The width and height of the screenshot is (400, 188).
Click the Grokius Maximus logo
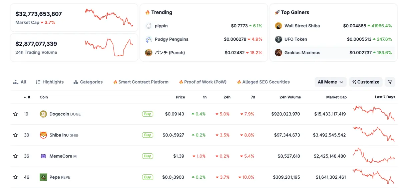pyautogui.click(x=278, y=53)
